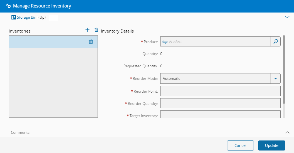Viewport: 294px width, 153px height.
Task: Open the Reorder Mode Automatic combo box
Action: [x=215, y=78]
